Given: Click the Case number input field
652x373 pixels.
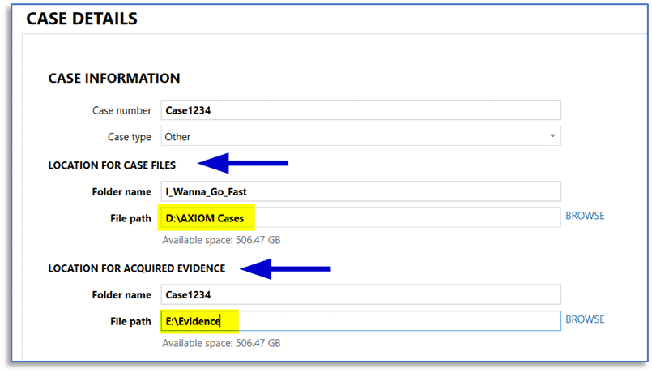Looking at the screenshot, I should tap(361, 110).
